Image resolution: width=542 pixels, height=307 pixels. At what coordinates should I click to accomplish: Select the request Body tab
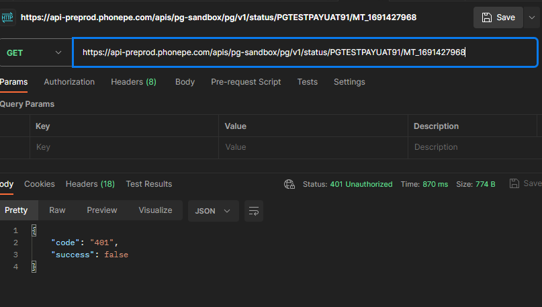click(x=185, y=82)
